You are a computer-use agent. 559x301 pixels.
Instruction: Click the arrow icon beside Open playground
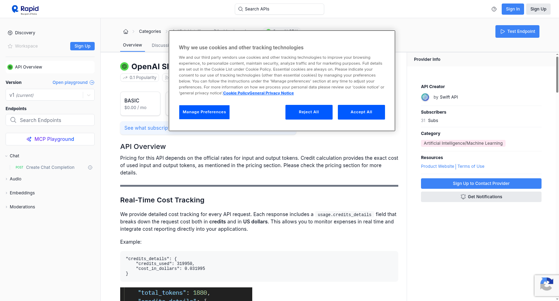pos(92,83)
